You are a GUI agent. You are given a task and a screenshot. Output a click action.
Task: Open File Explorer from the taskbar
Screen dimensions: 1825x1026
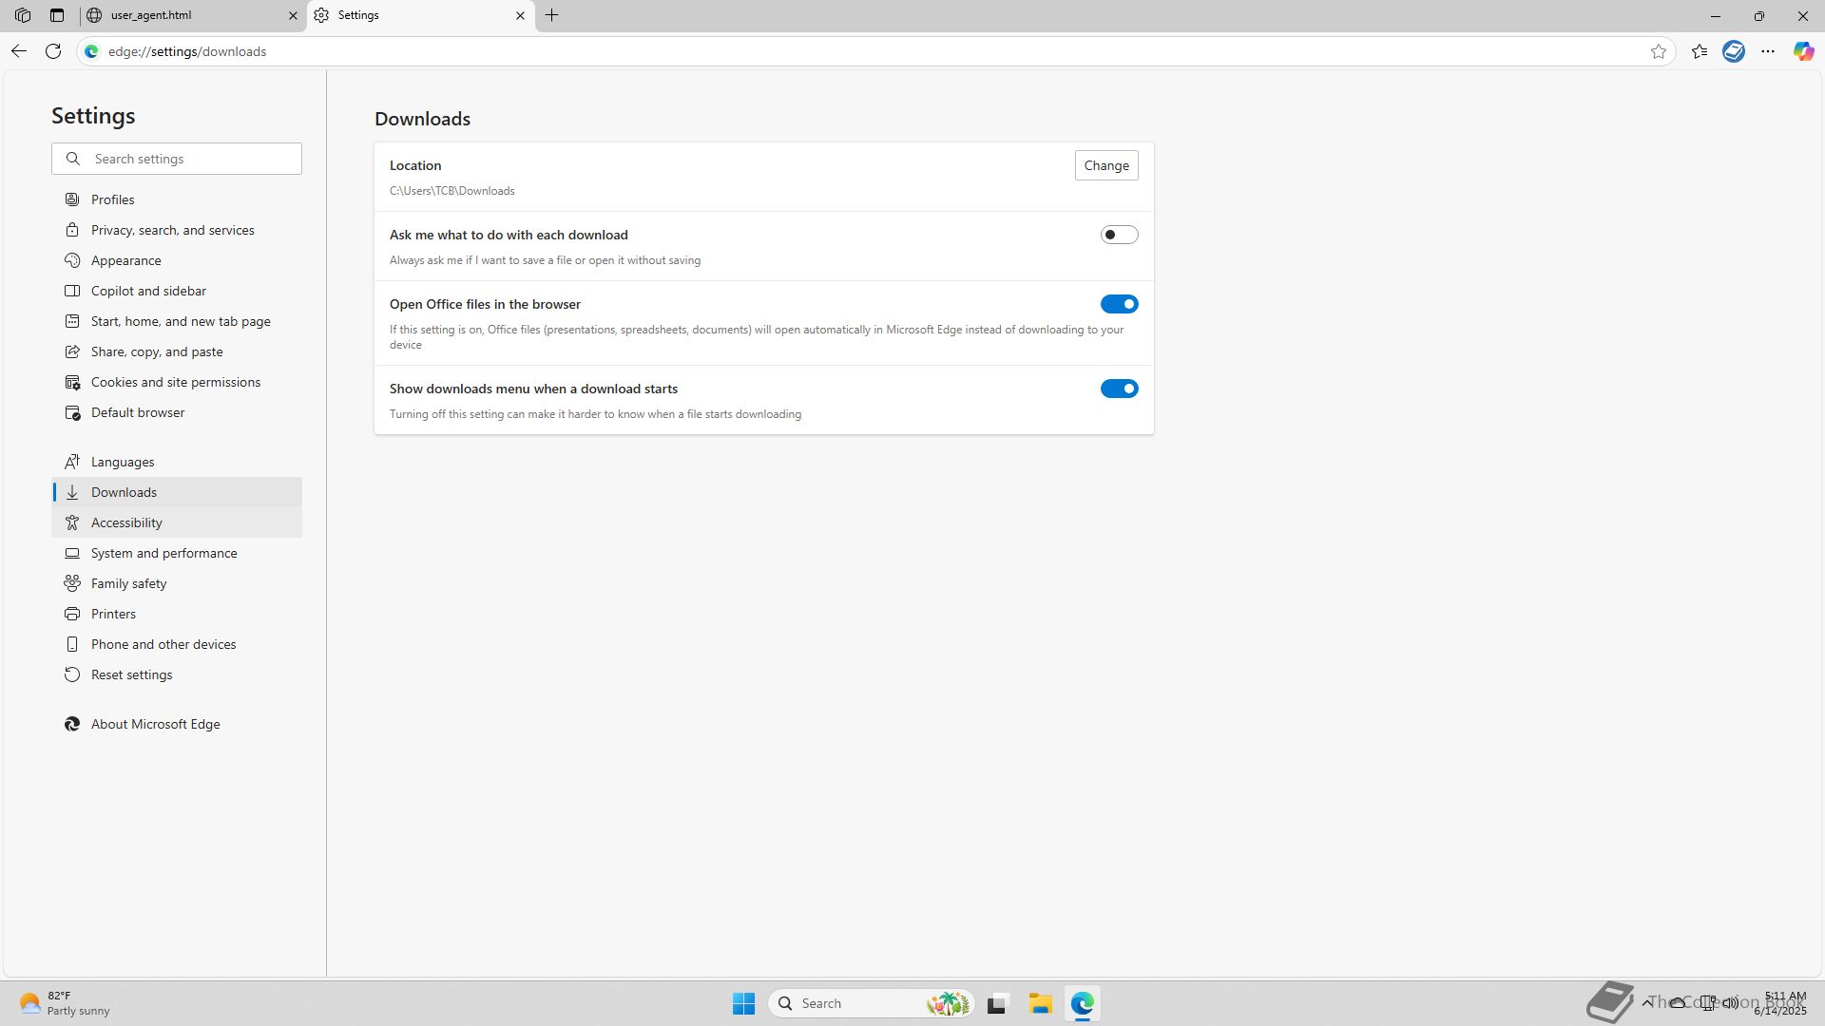[1040, 1003]
